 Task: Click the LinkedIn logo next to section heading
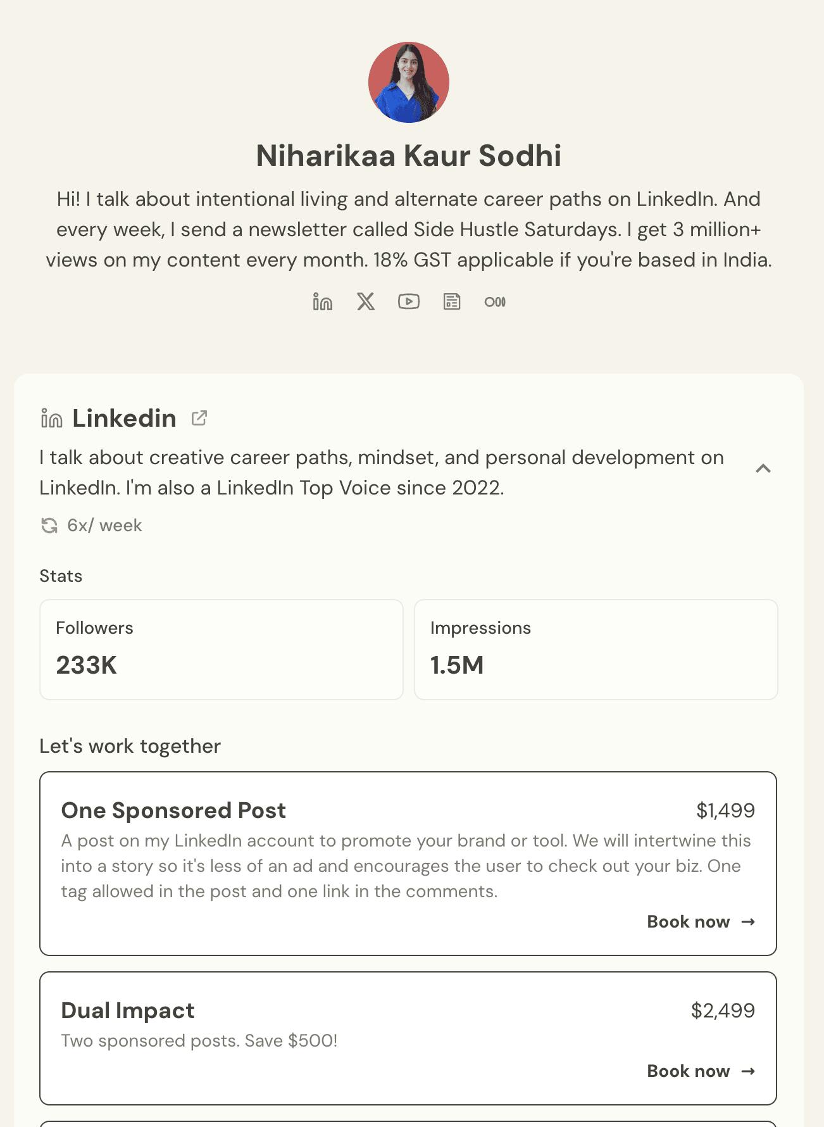click(51, 418)
